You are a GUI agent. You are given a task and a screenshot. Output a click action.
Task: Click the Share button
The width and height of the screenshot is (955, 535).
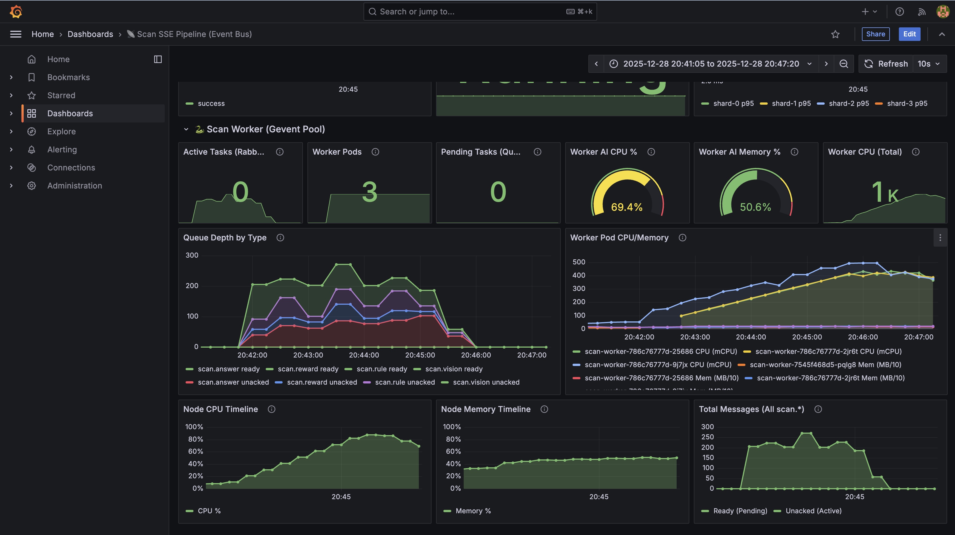tap(875, 34)
